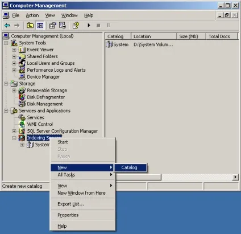Select Properties in the context menu

click(x=68, y=215)
